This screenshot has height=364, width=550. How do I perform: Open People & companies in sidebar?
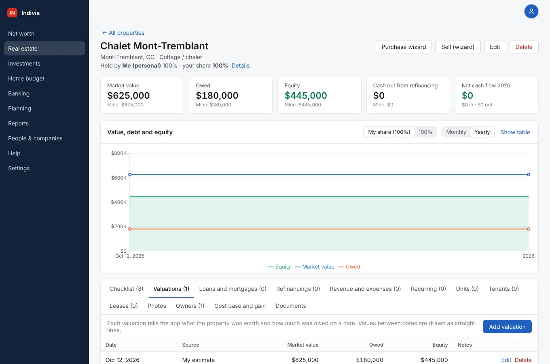point(44,138)
